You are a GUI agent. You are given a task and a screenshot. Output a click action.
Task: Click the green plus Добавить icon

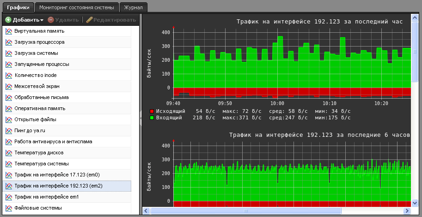tap(8, 20)
